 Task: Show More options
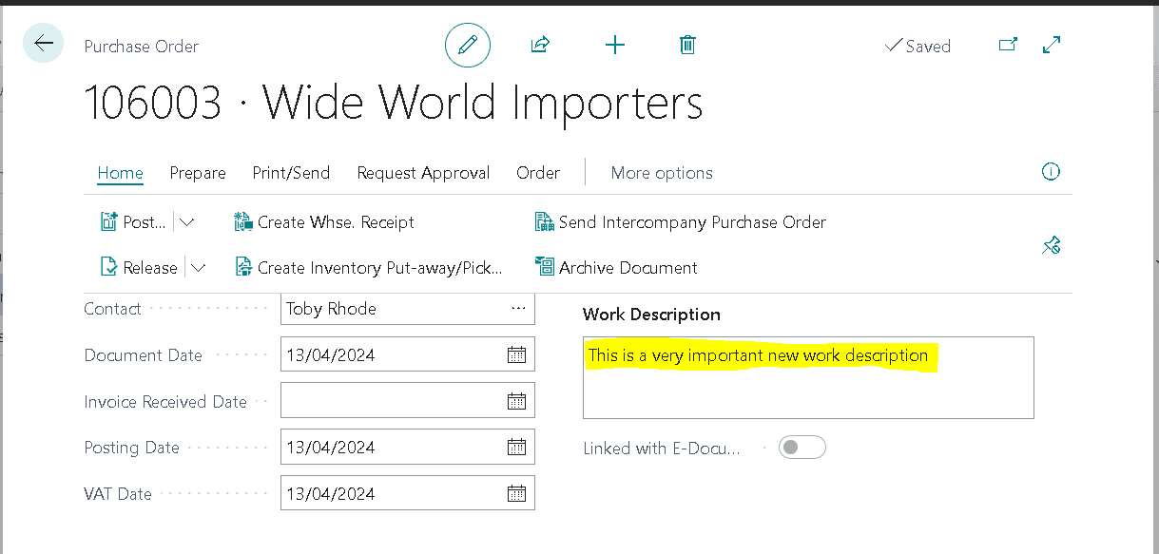(x=662, y=173)
